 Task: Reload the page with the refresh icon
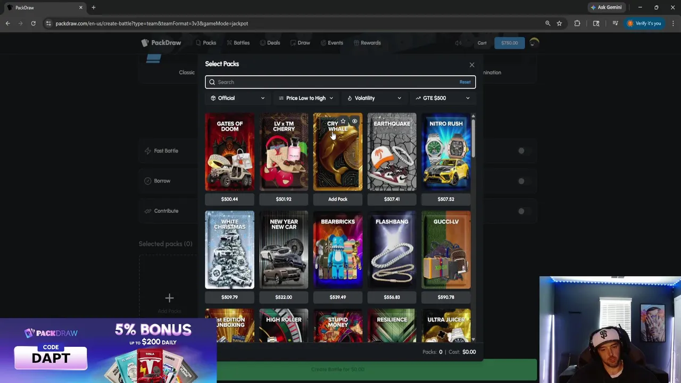pyautogui.click(x=33, y=23)
